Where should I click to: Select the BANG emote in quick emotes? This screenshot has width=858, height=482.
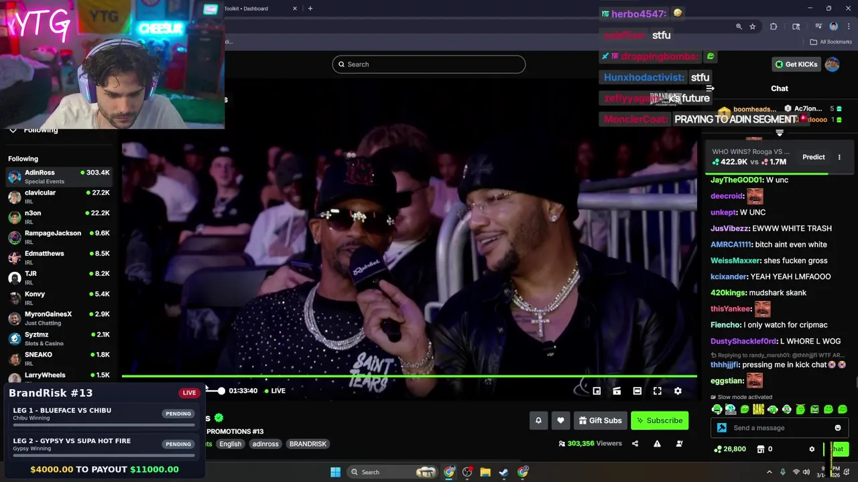tap(758, 409)
